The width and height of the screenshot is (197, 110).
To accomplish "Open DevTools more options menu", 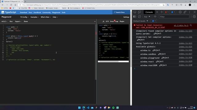I will pos(190,12).
